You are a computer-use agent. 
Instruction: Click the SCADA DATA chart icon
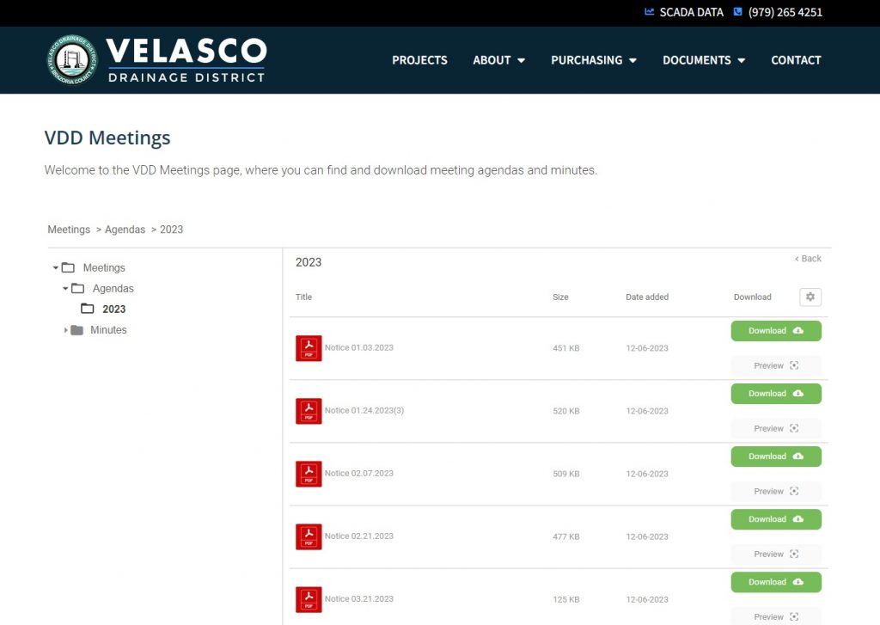click(x=650, y=12)
